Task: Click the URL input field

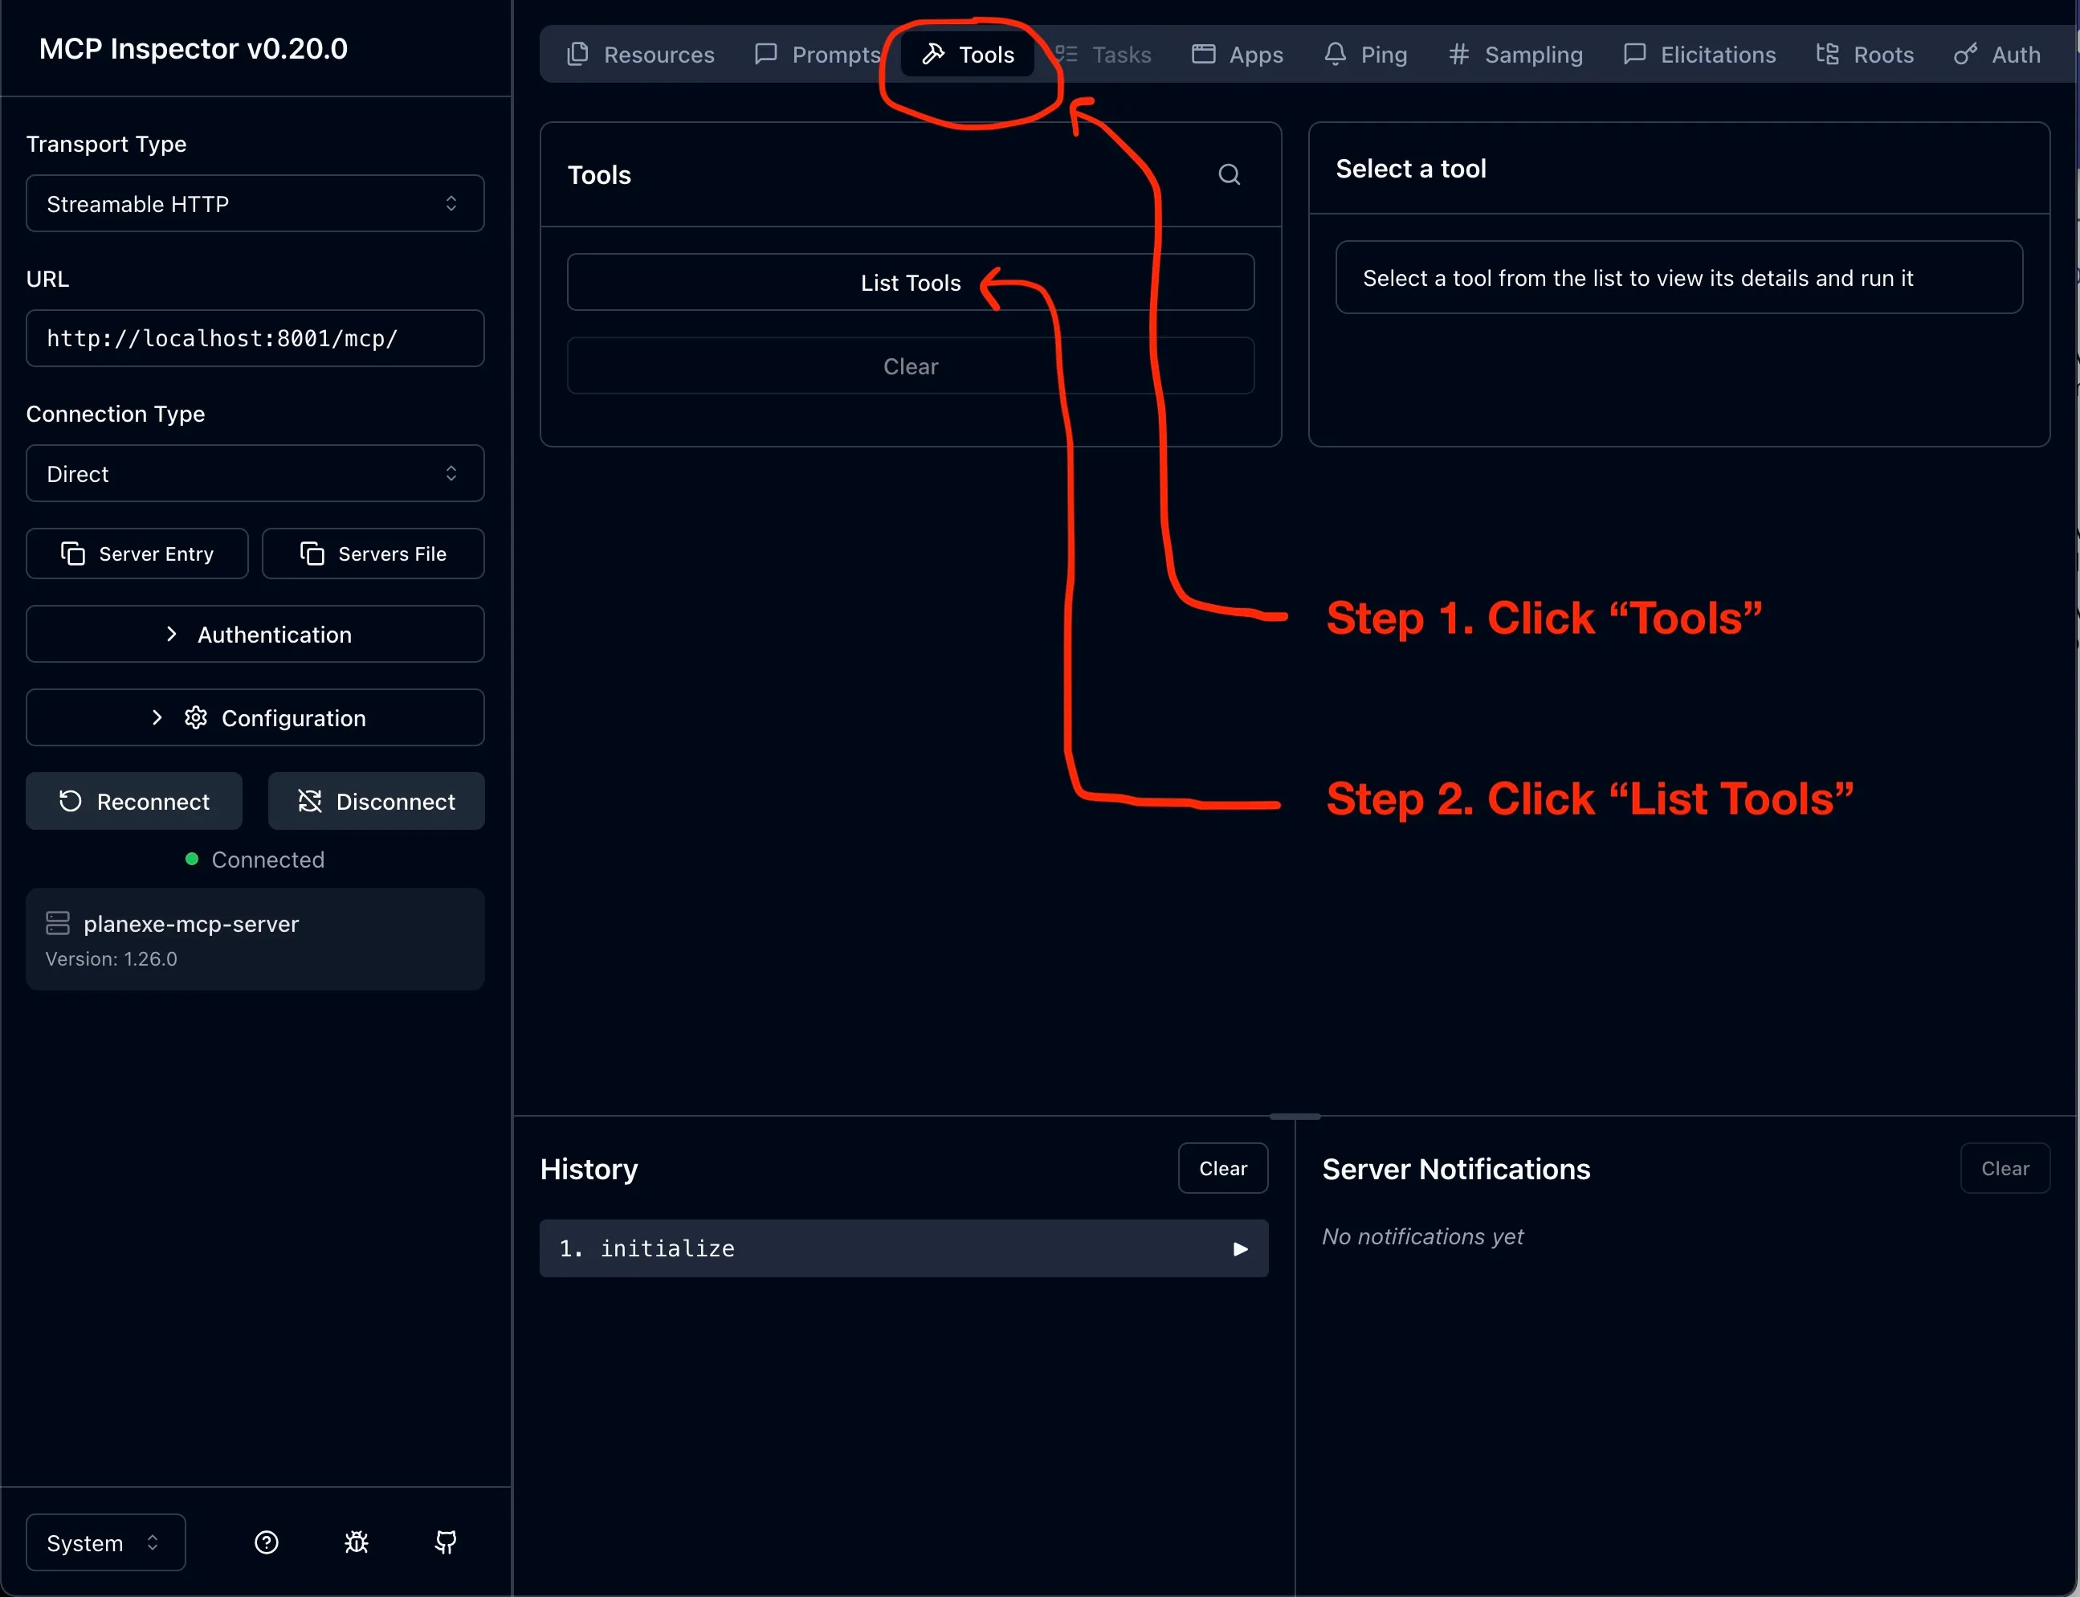Action: (x=254, y=337)
